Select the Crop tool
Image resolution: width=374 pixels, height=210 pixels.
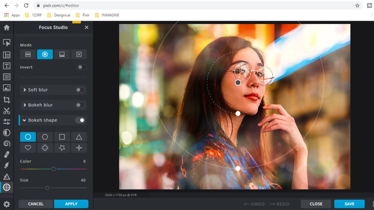click(x=7, y=100)
